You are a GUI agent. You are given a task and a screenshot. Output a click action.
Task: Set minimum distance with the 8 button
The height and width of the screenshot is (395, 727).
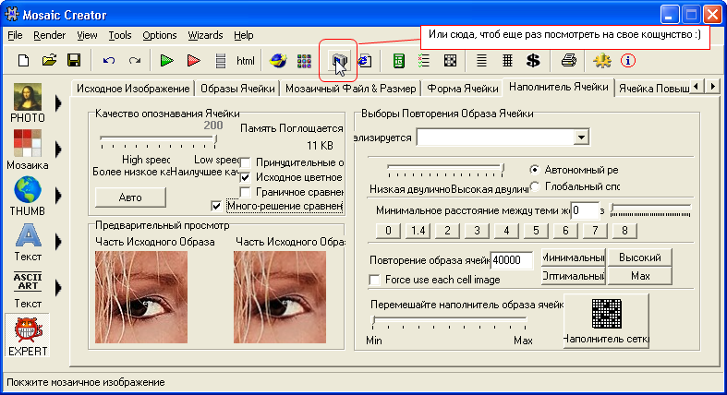[x=624, y=231]
